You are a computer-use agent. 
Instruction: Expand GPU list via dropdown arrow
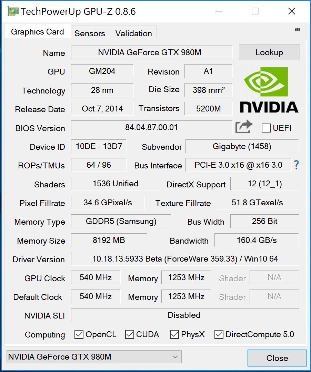175,357
